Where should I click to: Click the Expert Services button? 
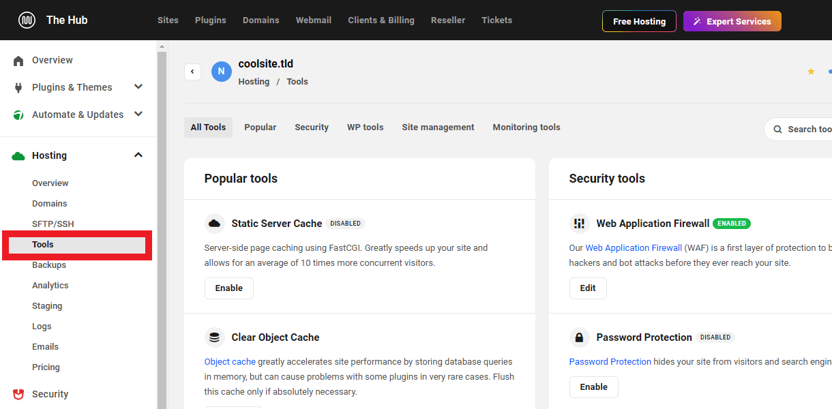click(732, 21)
